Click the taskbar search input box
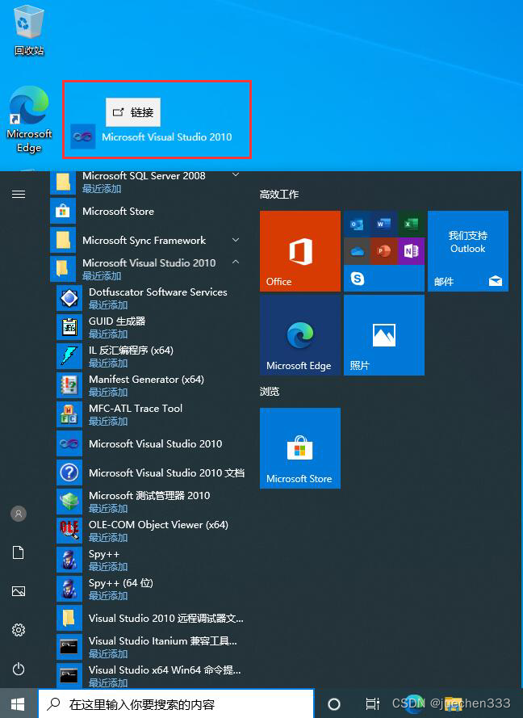 [x=176, y=703]
